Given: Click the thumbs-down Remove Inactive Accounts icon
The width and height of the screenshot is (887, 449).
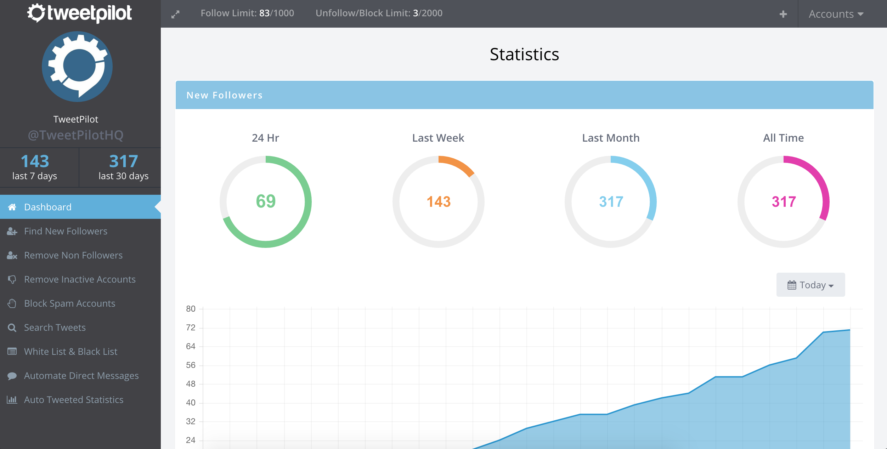Looking at the screenshot, I should tap(12, 279).
